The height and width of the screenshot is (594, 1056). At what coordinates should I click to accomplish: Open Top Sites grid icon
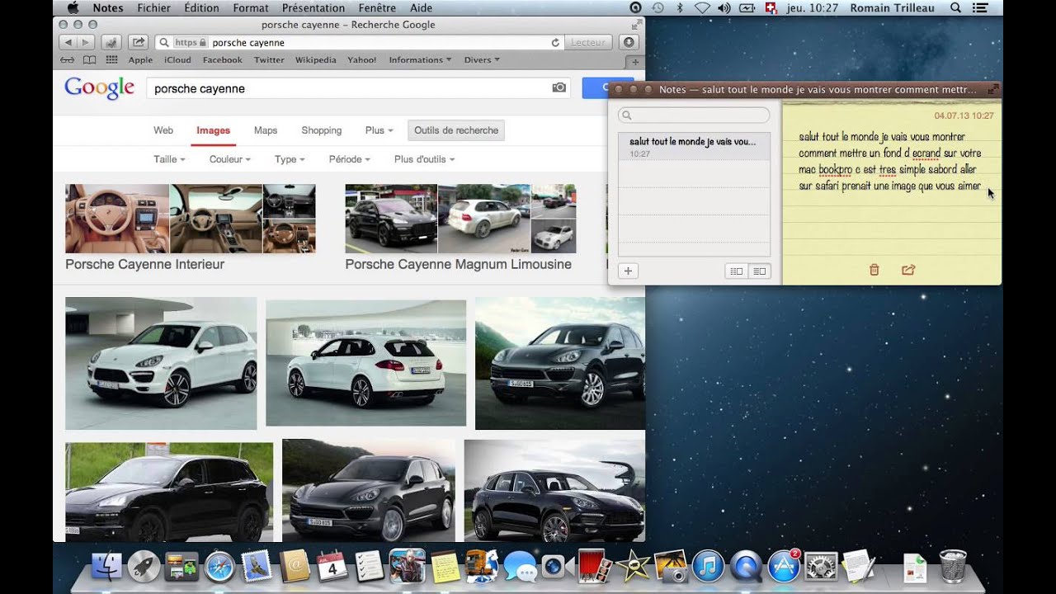(111, 60)
